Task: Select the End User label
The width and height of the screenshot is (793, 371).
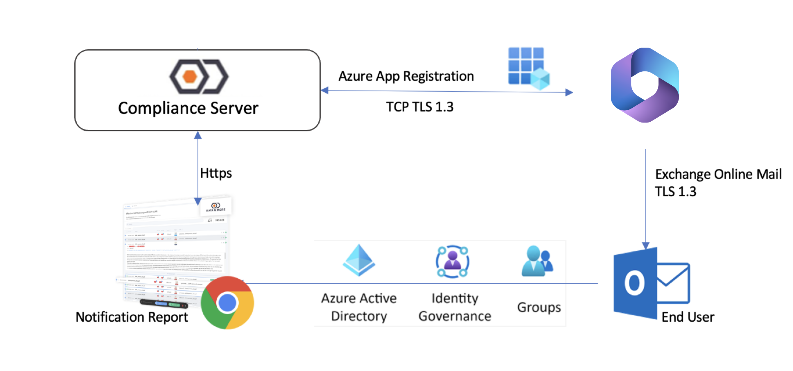Action: 688,317
